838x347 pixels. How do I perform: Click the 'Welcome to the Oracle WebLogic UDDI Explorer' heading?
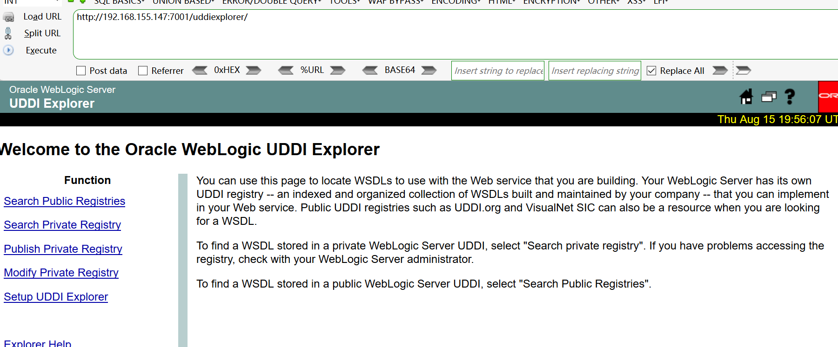coord(190,150)
